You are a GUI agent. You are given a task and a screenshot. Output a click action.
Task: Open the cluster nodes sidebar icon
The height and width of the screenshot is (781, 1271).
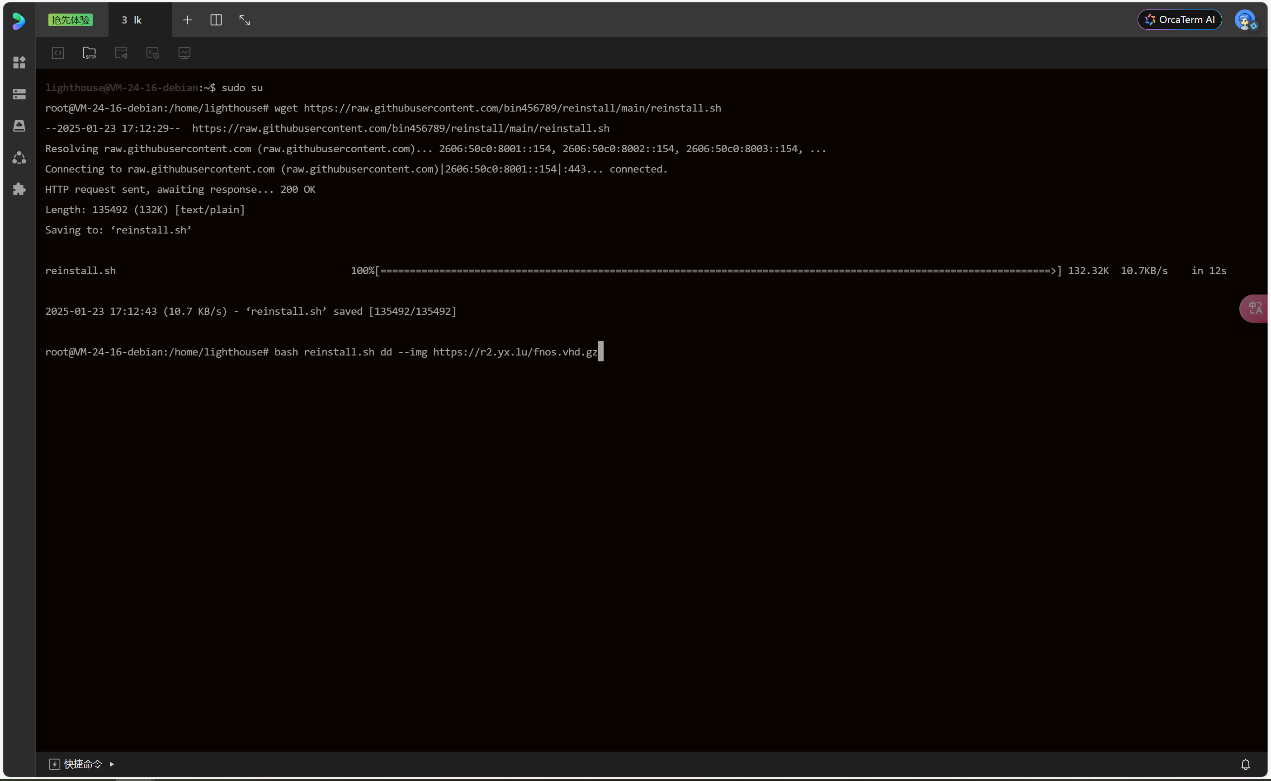tap(19, 158)
